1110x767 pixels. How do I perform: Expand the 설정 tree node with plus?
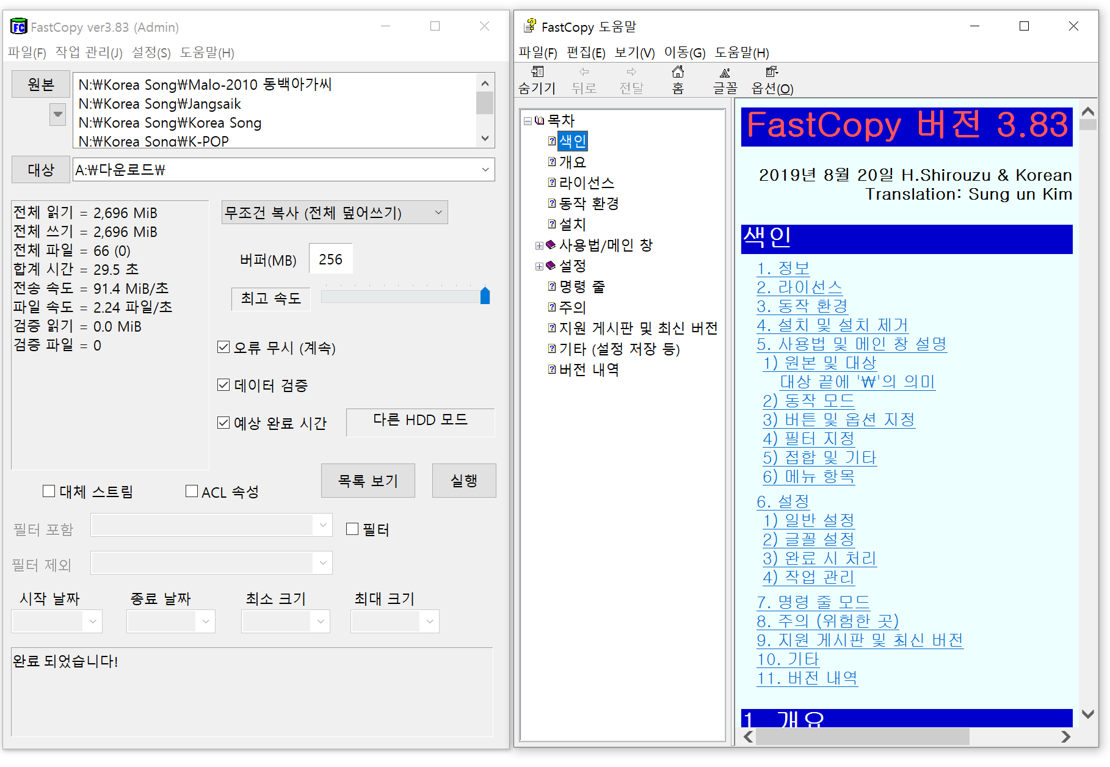(539, 266)
